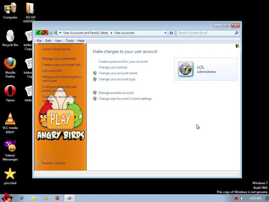Viewport: 269px width, 202px height.
Task: Click the LOL account picture
Action: point(185,69)
